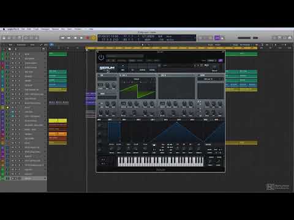This screenshot has height=220, width=294.
Task: Toggle the OSC A enable switch
Action: click(121, 75)
